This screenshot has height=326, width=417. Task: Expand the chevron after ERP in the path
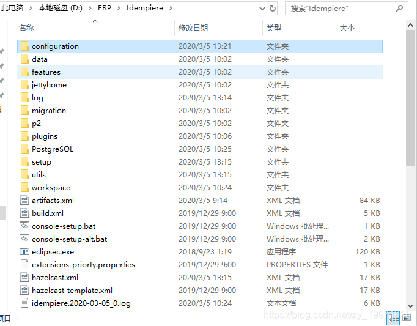tap(119, 8)
